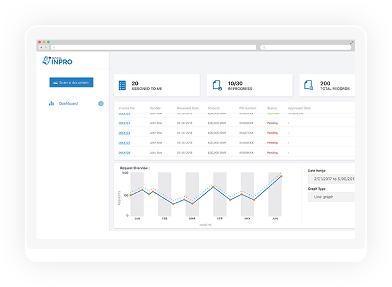
Task: Open invoice 00XX123 link
Action: coord(124,123)
